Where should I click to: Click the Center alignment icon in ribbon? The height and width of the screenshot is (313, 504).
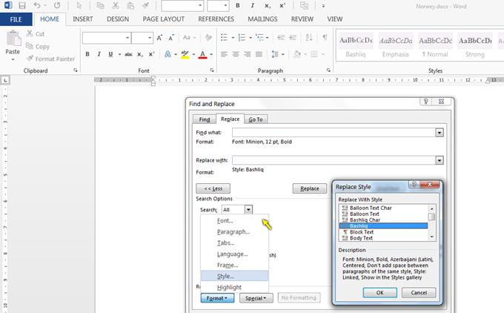(236, 54)
